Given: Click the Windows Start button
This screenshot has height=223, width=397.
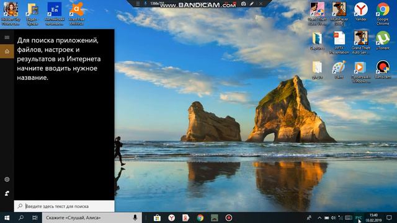Looking at the screenshot, I should [x=7, y=217].
